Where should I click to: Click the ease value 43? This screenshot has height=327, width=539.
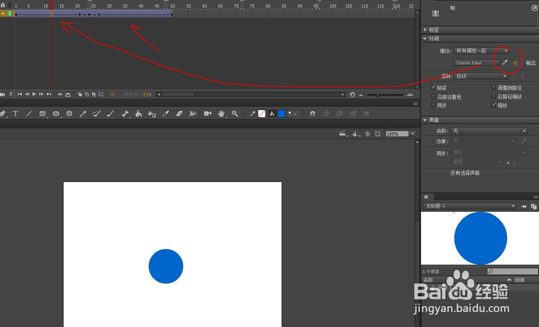pyautogui.click(x=515, y=63)
